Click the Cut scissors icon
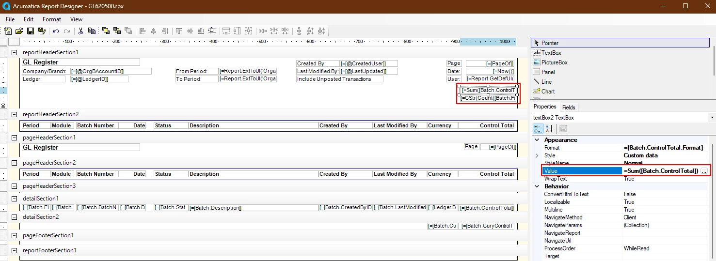716x261 pixels. point(80,31)
